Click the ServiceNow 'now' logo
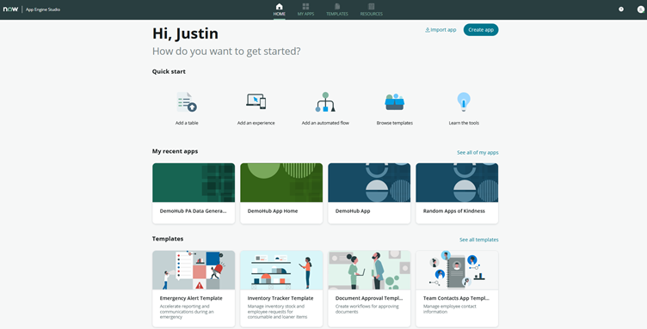The image size is (647, 329). (10, 9)
